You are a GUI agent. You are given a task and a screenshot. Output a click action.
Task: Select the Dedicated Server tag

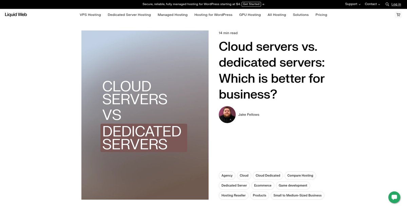click(x=234, y=185)
